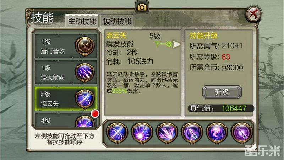Select the highlighted 5级 流云矢 row
The image size is (284, 160).
(x=66, y=99)
